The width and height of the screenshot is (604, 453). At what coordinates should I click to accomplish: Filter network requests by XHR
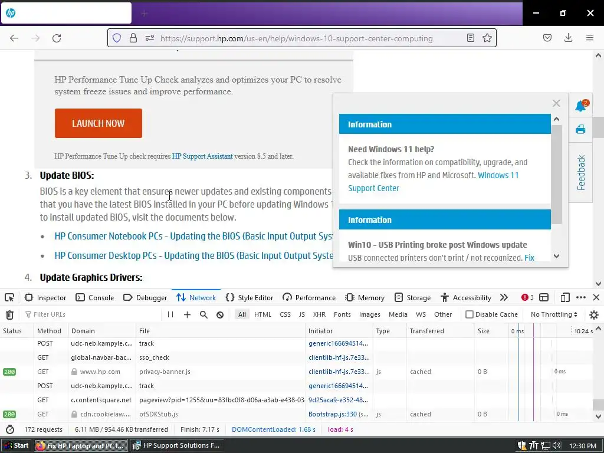pyautogui.click(x=319, y=314)
